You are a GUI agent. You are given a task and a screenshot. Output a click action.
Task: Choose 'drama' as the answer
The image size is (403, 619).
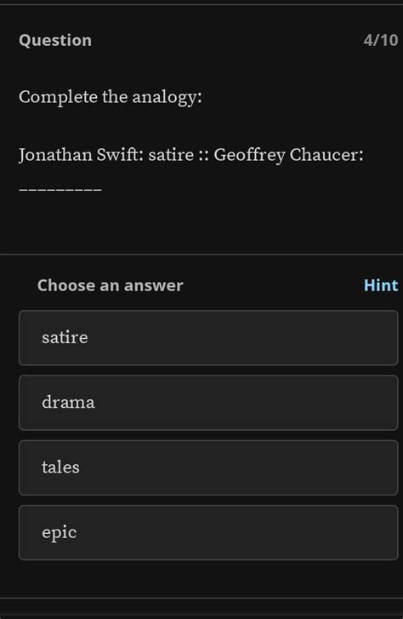point(208,403)
